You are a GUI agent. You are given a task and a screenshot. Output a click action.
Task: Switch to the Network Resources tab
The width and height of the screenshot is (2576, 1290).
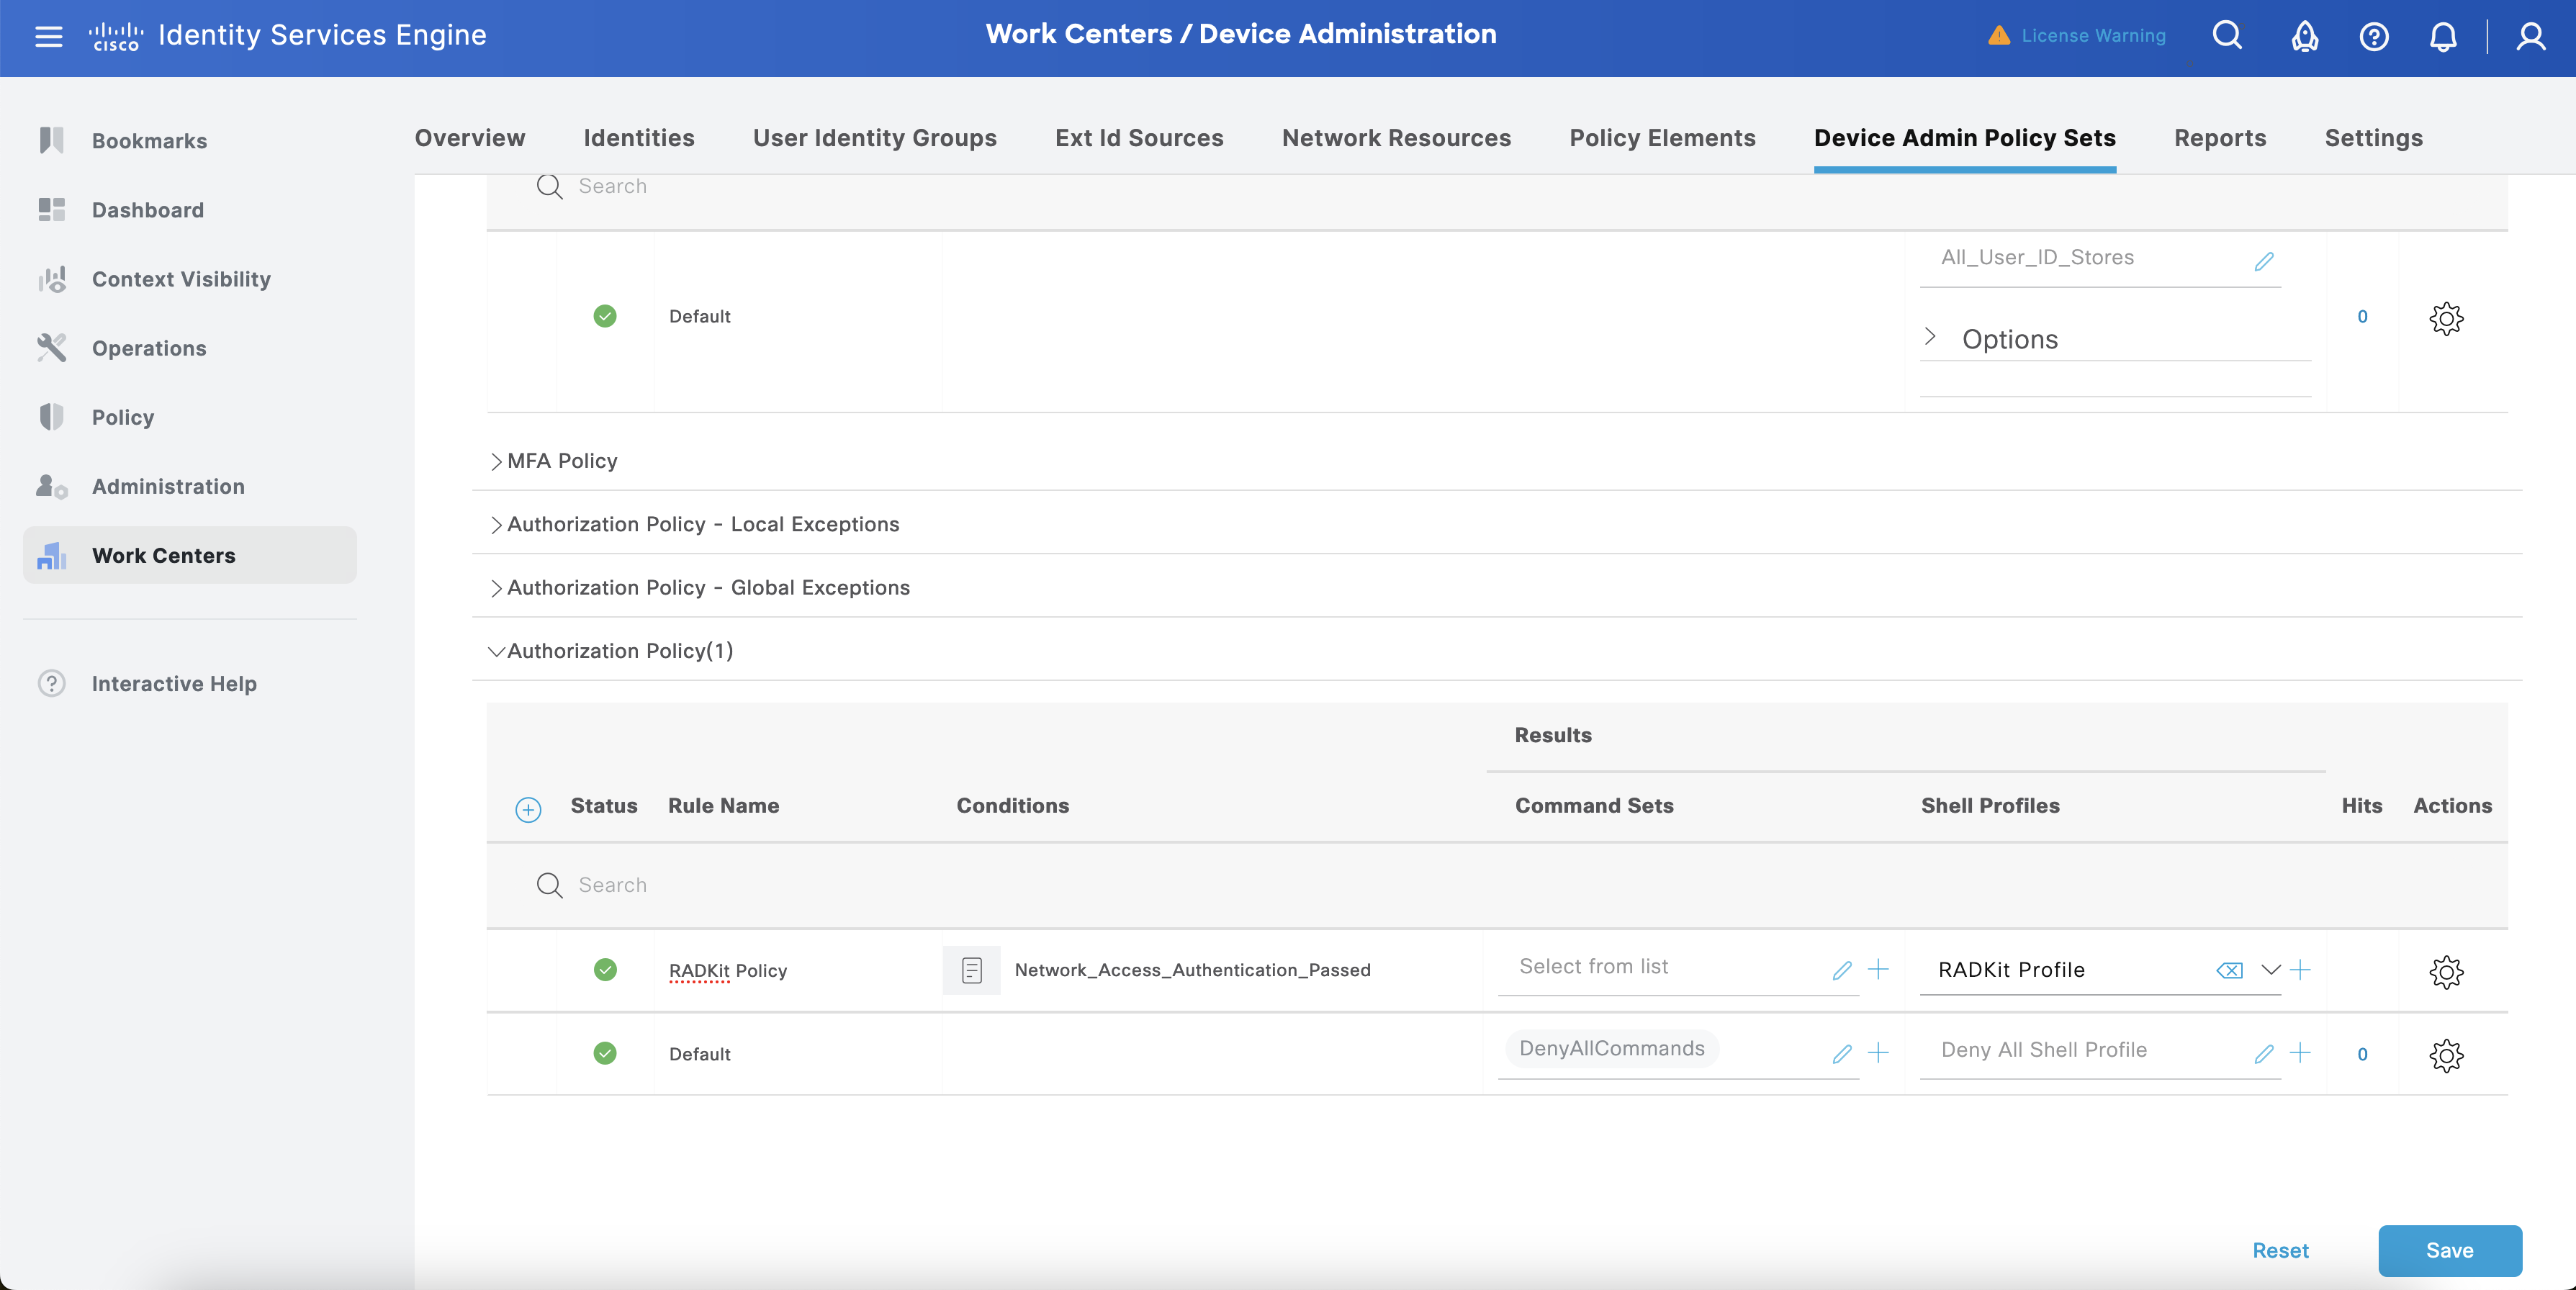coord(1396,138)
